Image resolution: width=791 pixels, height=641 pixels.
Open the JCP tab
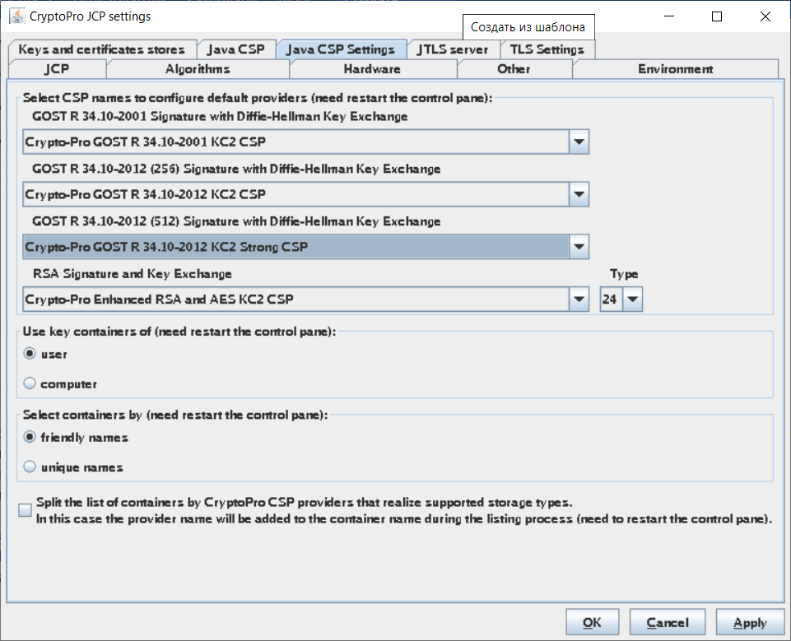pos(57,69)
